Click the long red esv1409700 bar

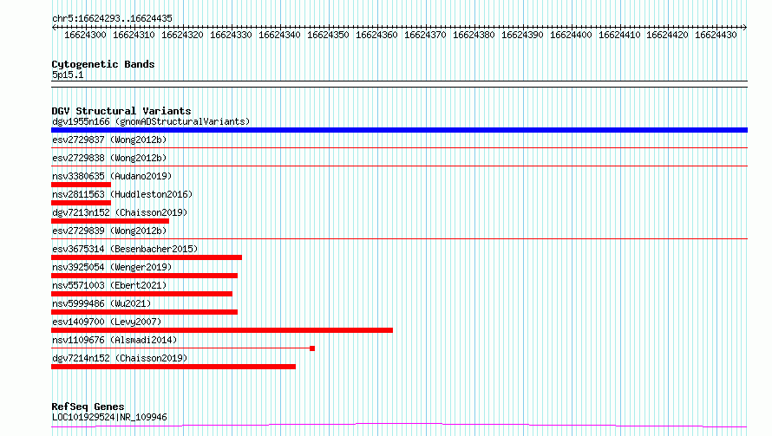point(222,330)
